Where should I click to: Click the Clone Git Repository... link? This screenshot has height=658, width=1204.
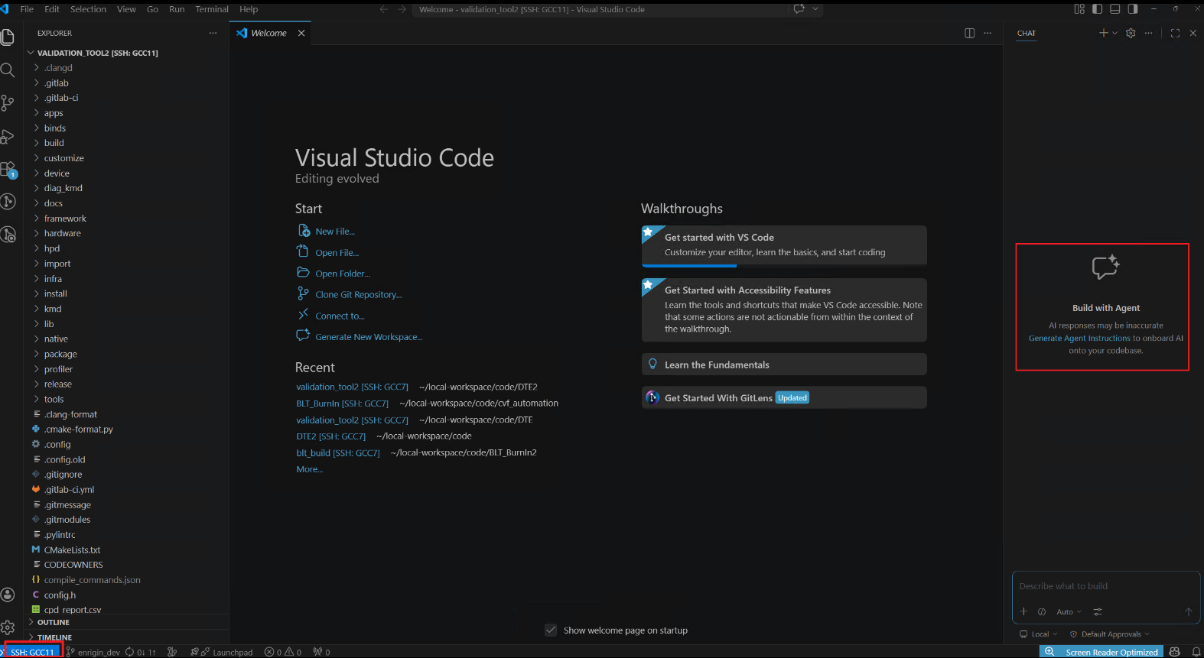[x=359, y=294]
